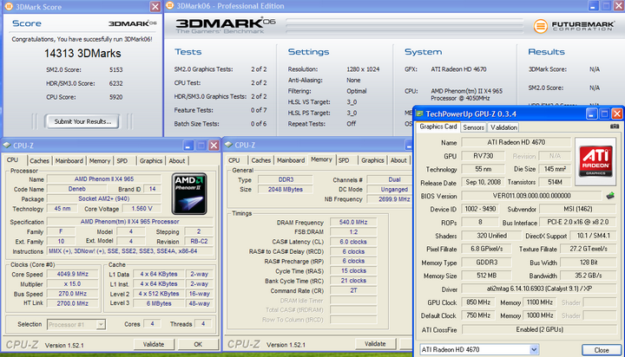The height and width of the screenshot is (357, 625).
Task: Click the BIOS Version field in GPU-Z
Action: (531, 196)
